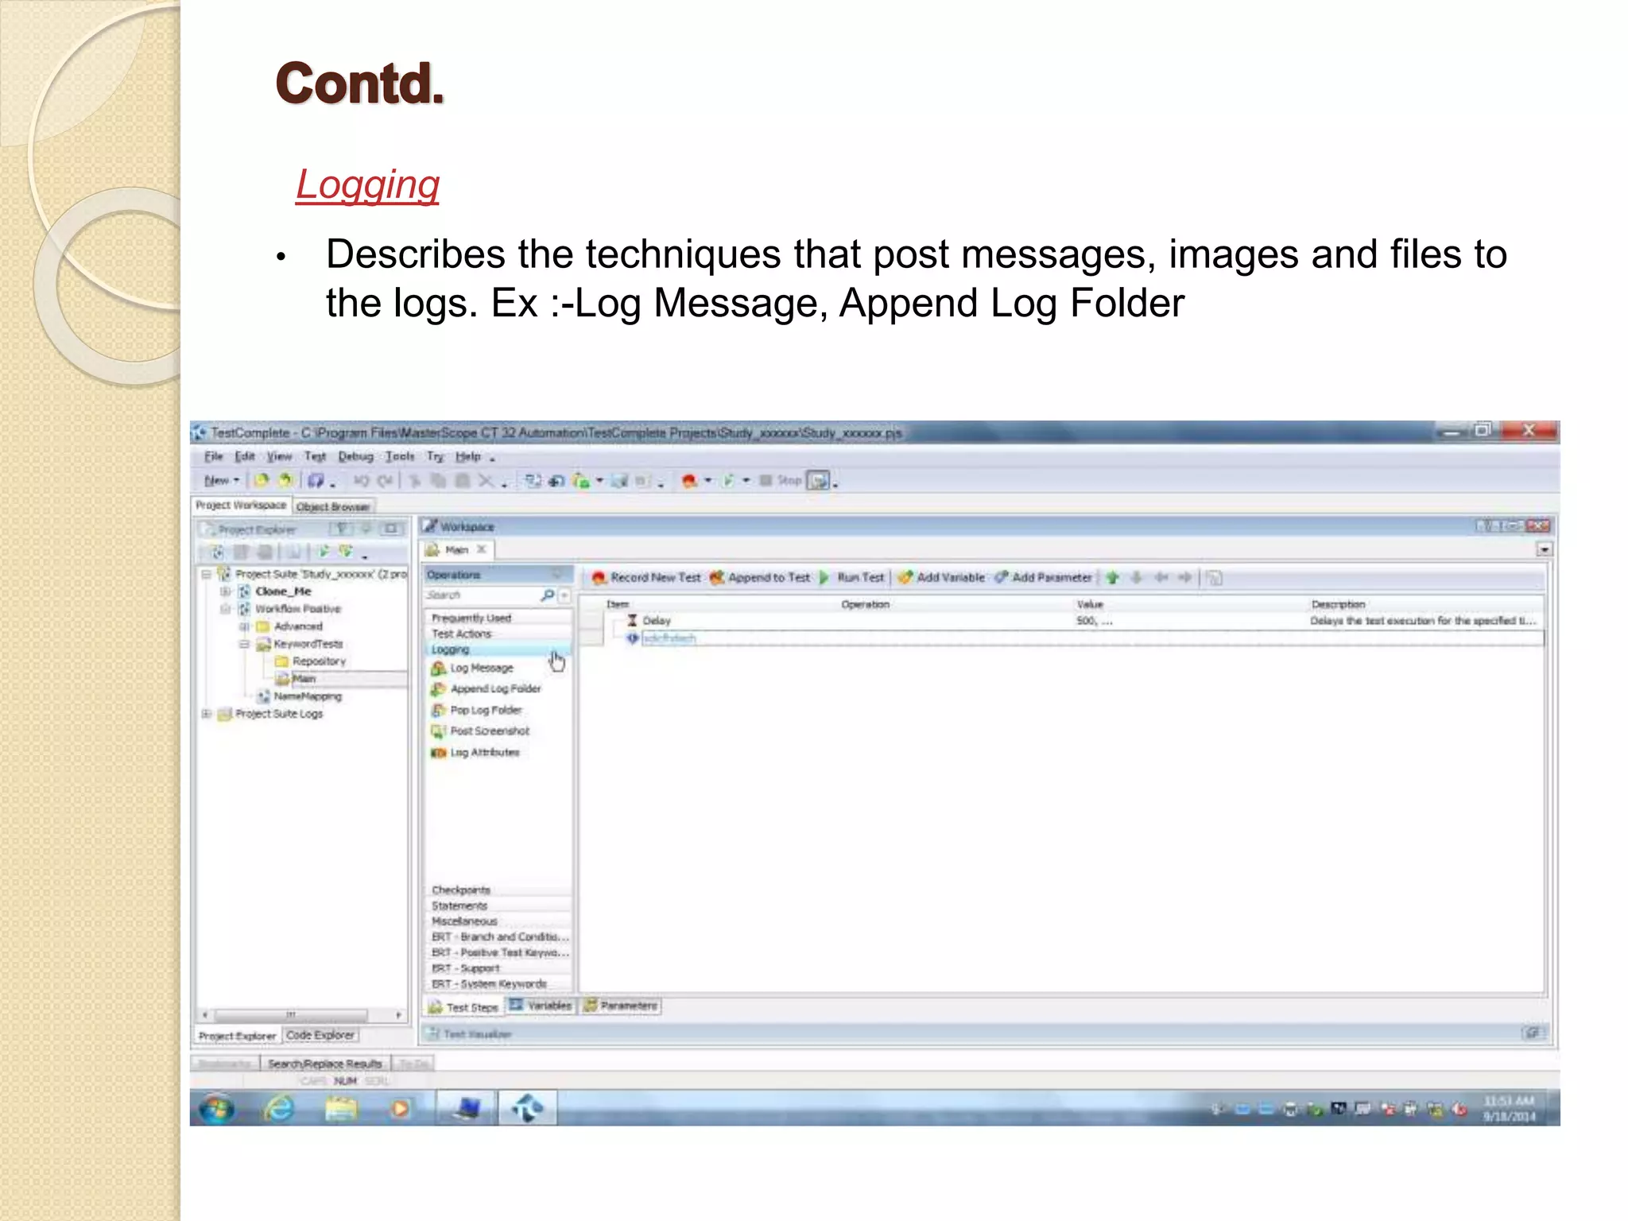Collapse the KeywordTests tree node
Screen dimensions: 1628x1221
244,644
